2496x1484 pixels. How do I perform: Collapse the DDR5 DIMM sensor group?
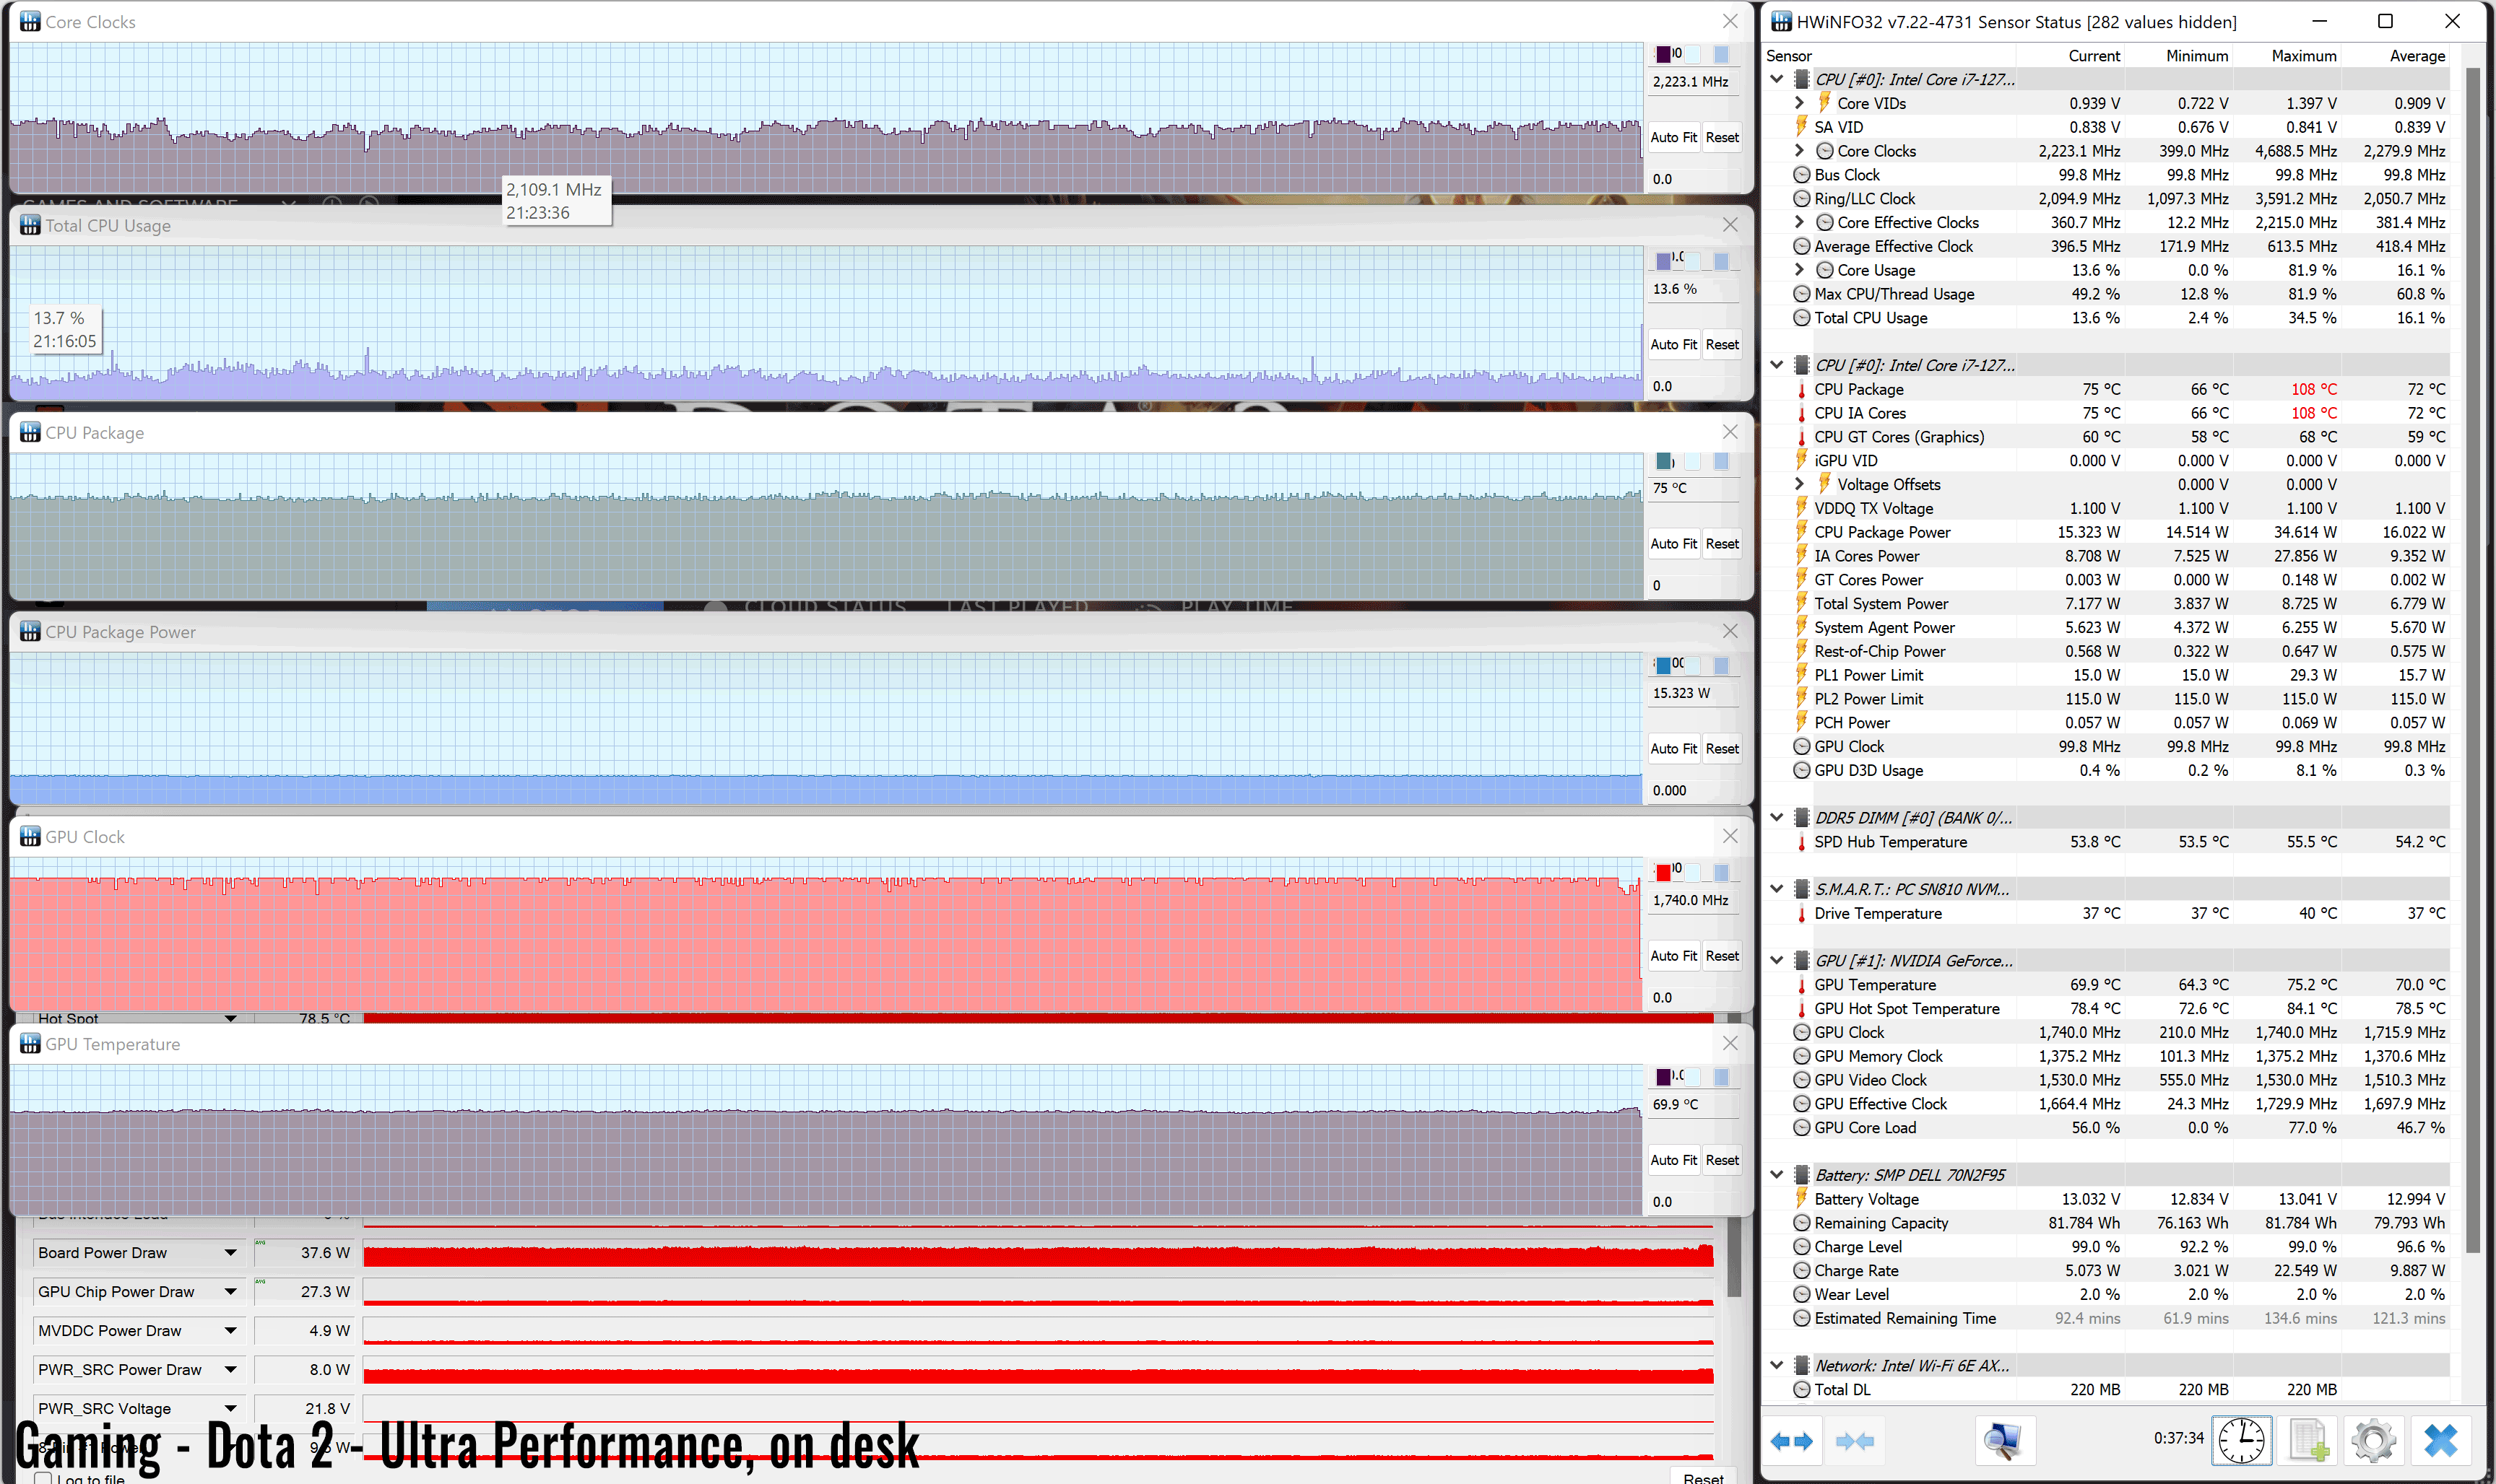pyautogui.click(x=1777, y=818)
